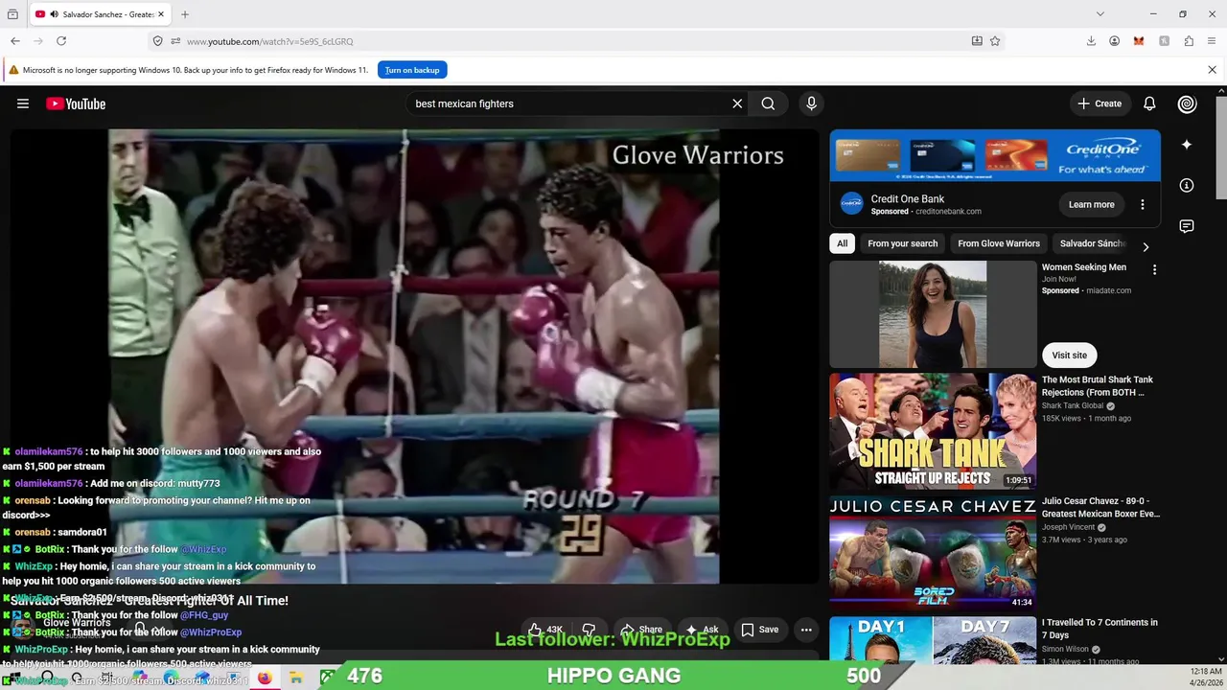Open title Julio Cesar Chavez - 89-0
The image size is (1227, 690).
point(1100,507)
